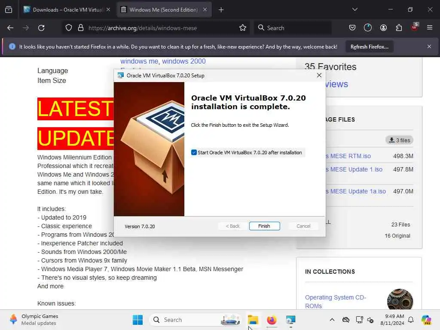Open OneDrive cloud tray icon
This screenshot has width=440, height=330.
coord(346,320)
